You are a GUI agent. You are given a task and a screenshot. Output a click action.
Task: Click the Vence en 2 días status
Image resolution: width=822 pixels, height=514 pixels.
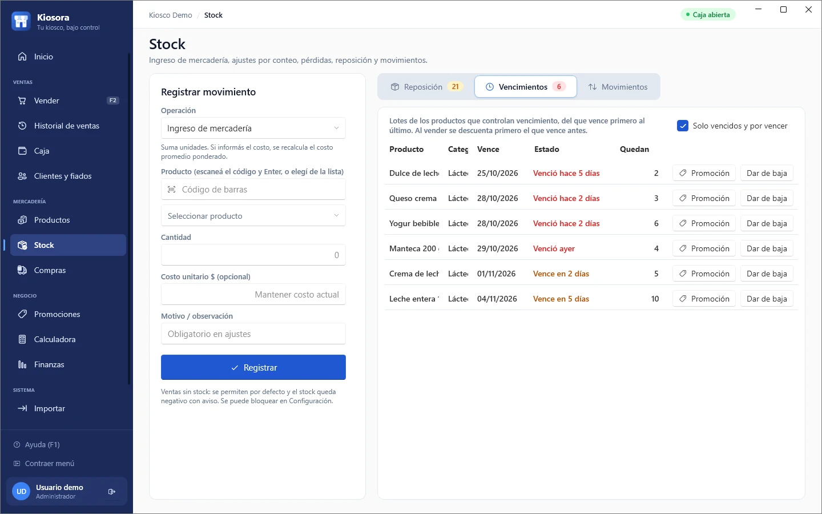click(x=561, y=274)
